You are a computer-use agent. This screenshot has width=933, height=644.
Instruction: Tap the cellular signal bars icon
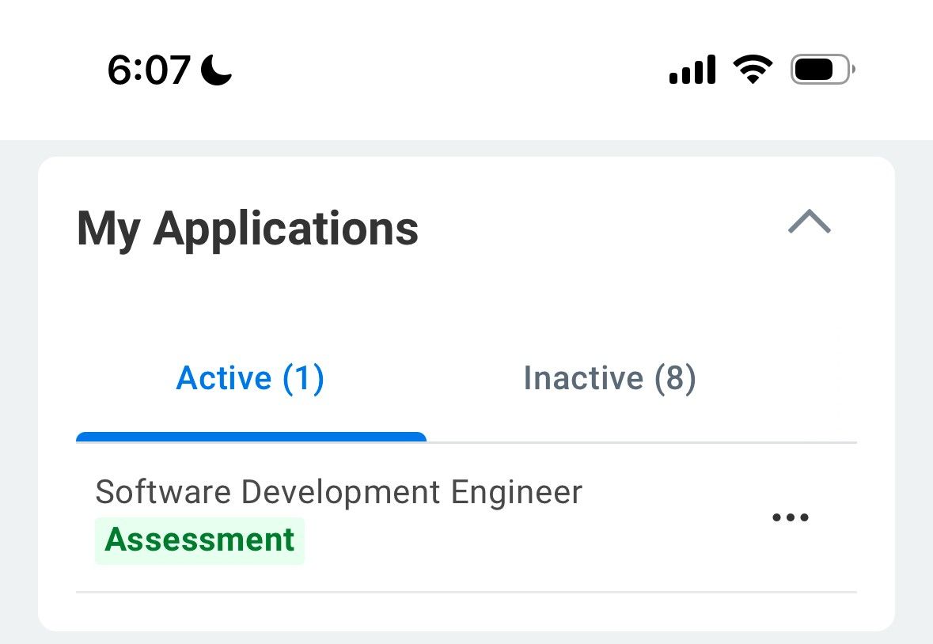coord(692,70)
